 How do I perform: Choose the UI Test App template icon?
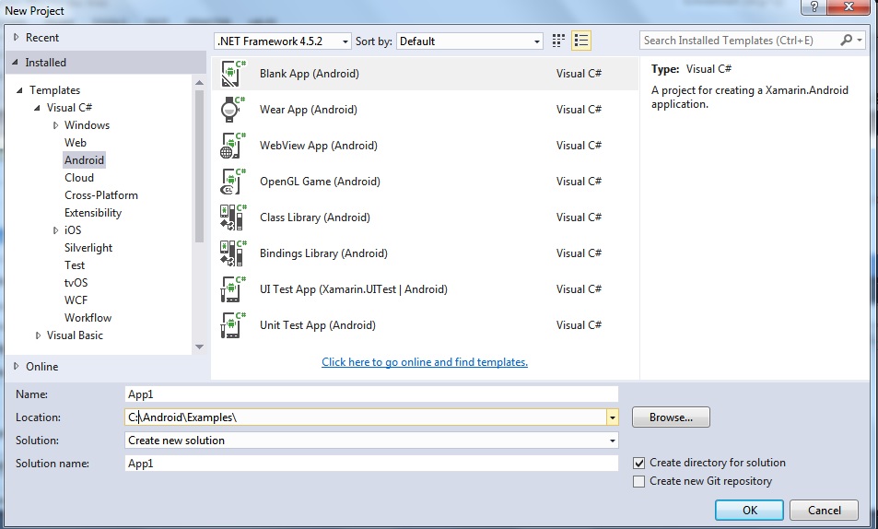[x=233, y=289]
